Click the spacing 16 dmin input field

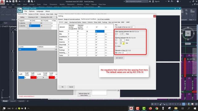coord(122,40)
